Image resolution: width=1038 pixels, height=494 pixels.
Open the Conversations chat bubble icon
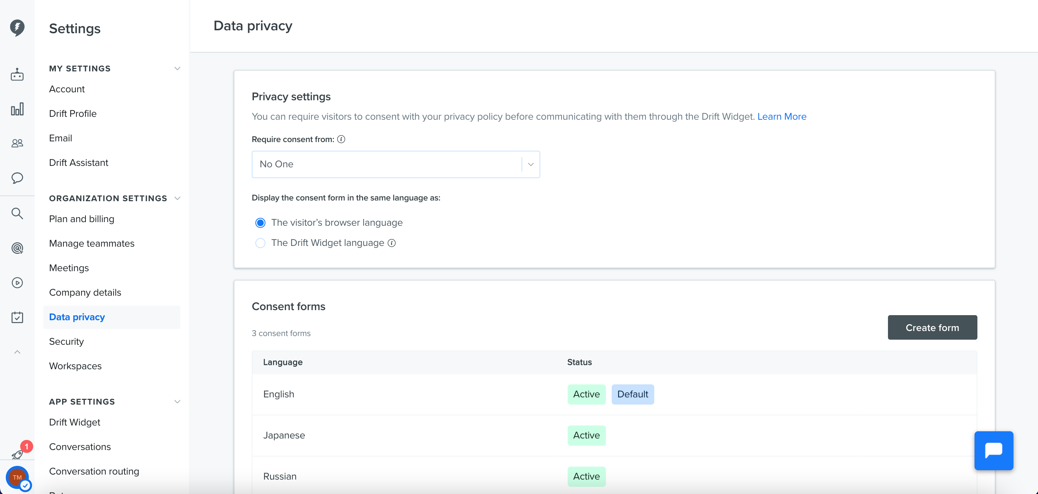[x=17, y=178]
